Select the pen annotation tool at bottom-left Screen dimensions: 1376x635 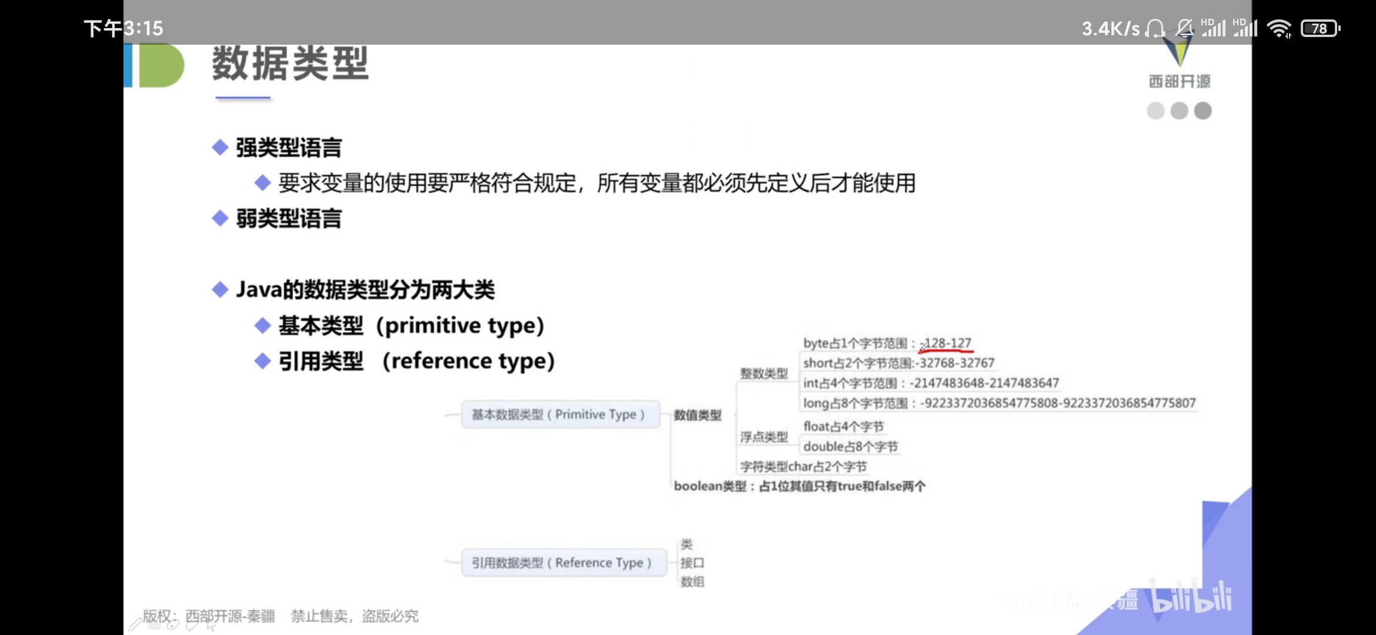tap(135, 624)
